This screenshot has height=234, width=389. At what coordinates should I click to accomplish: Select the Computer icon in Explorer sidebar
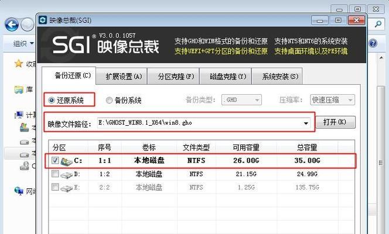(19, 115)
